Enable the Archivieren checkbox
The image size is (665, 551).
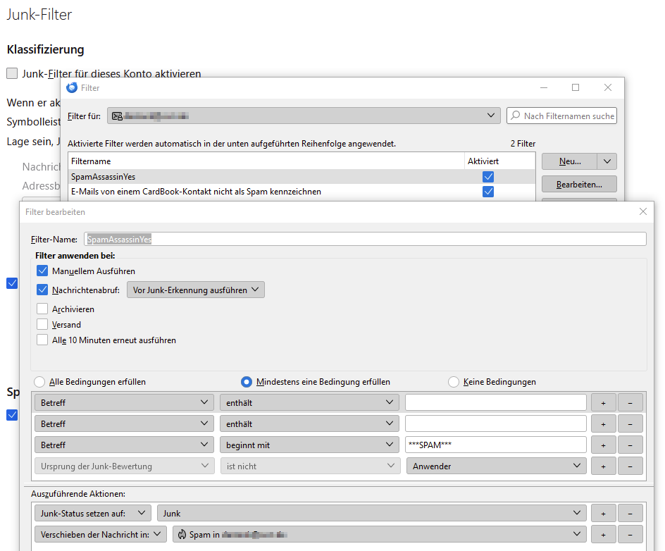42,309
